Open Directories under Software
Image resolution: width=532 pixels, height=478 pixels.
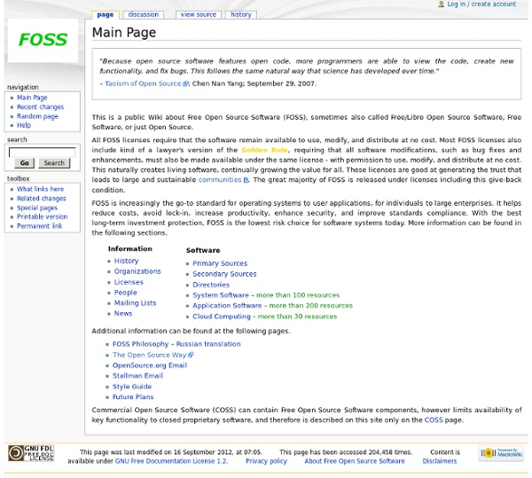[x=211, y=285]
